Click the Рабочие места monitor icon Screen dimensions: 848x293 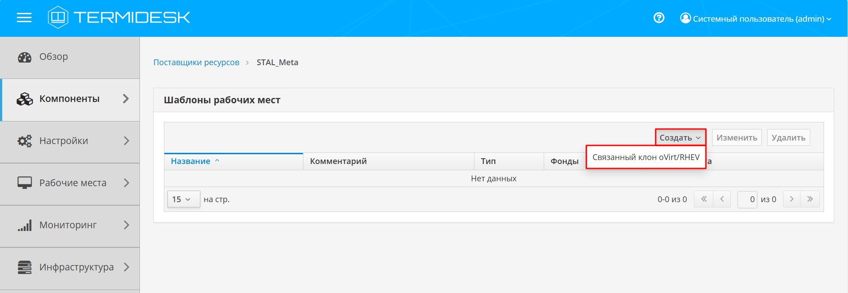24,183
